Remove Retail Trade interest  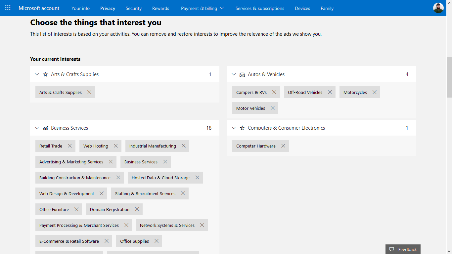70,146
